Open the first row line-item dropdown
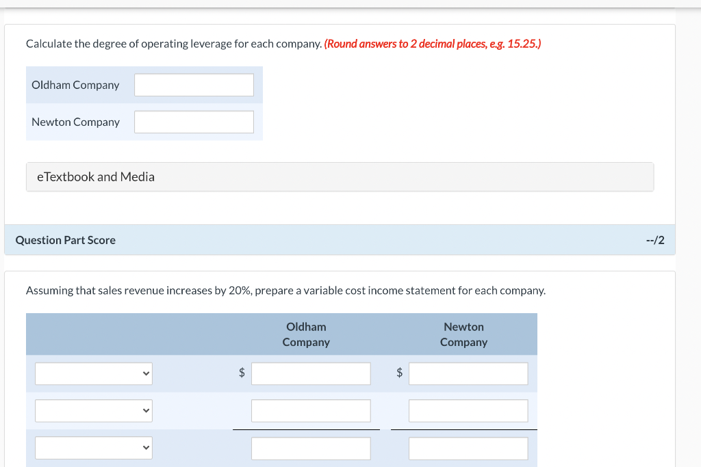This screenshot has width=701, height=467. [x=94, y=374]
